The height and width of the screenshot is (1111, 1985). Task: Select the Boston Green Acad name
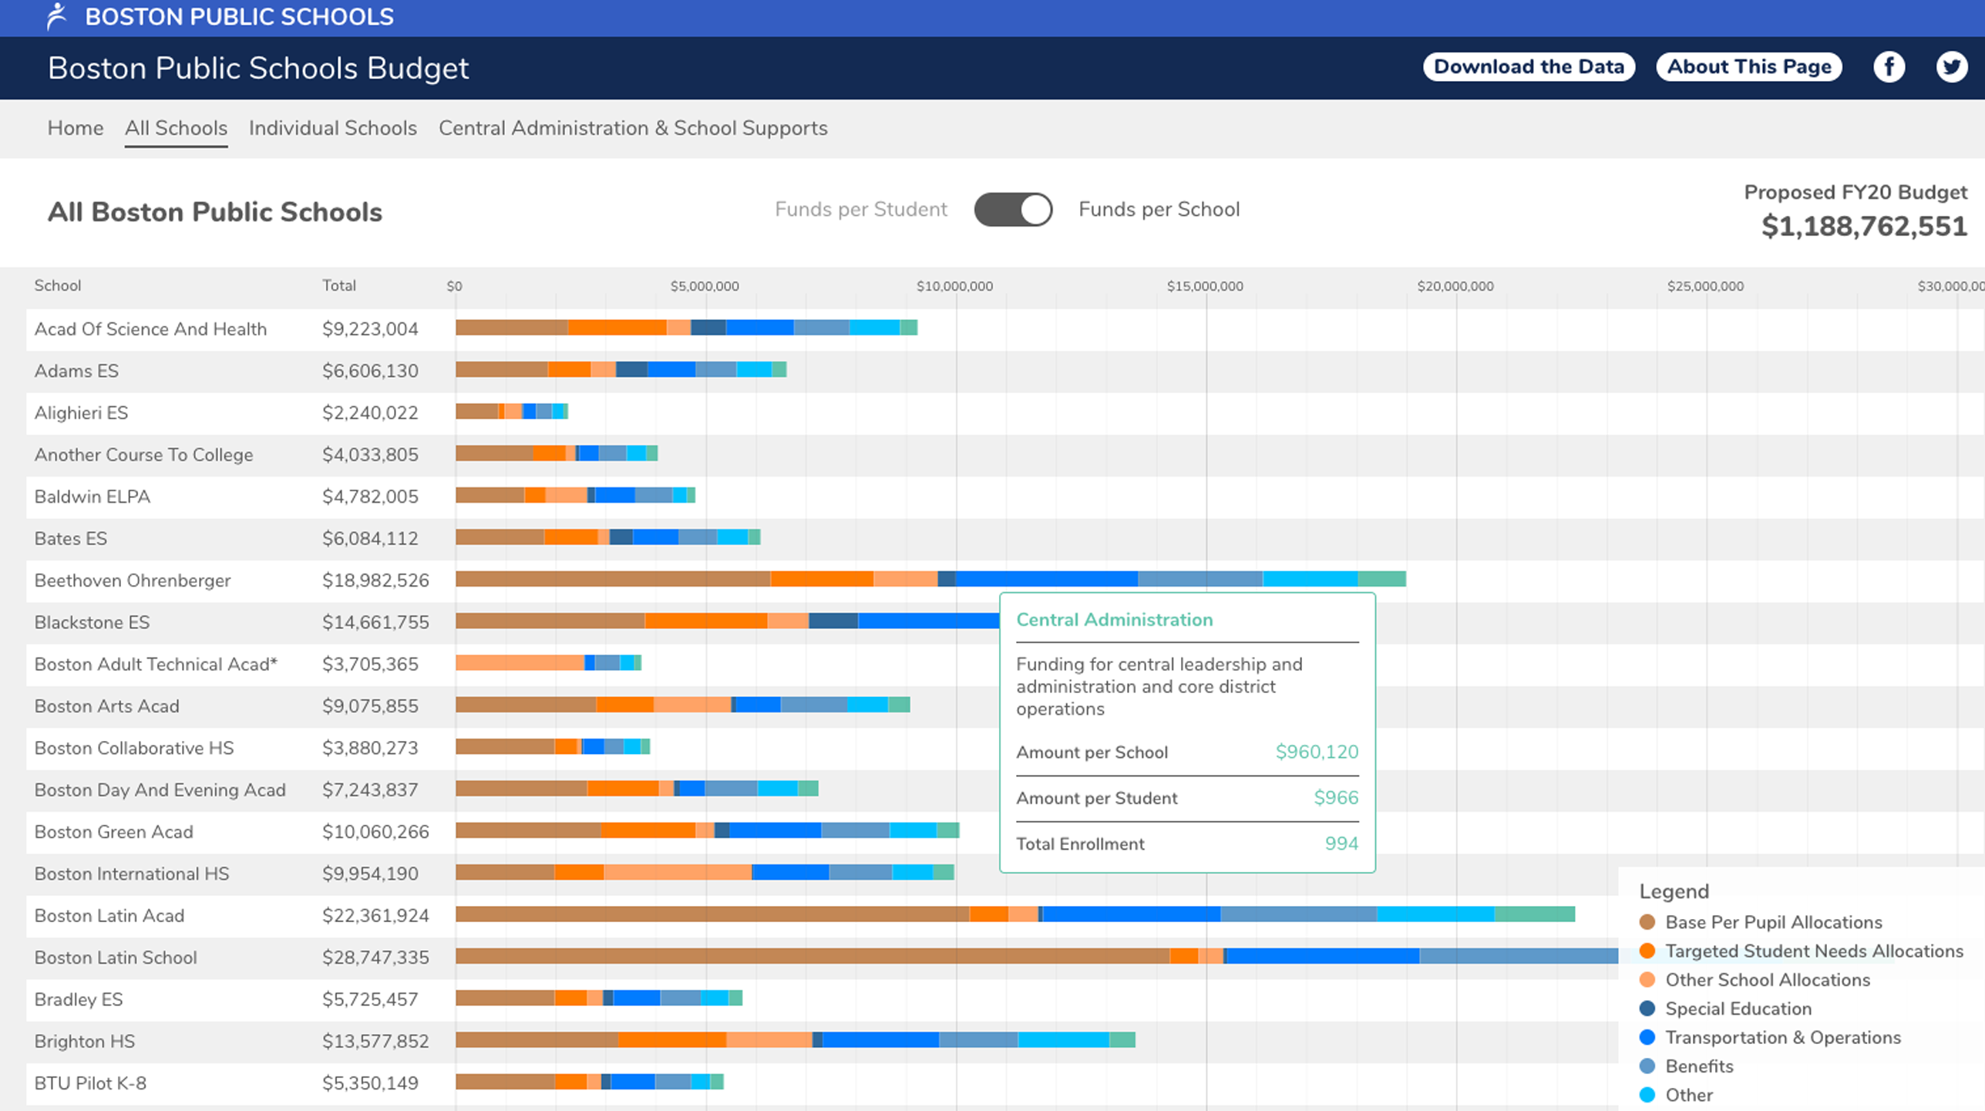113,832
